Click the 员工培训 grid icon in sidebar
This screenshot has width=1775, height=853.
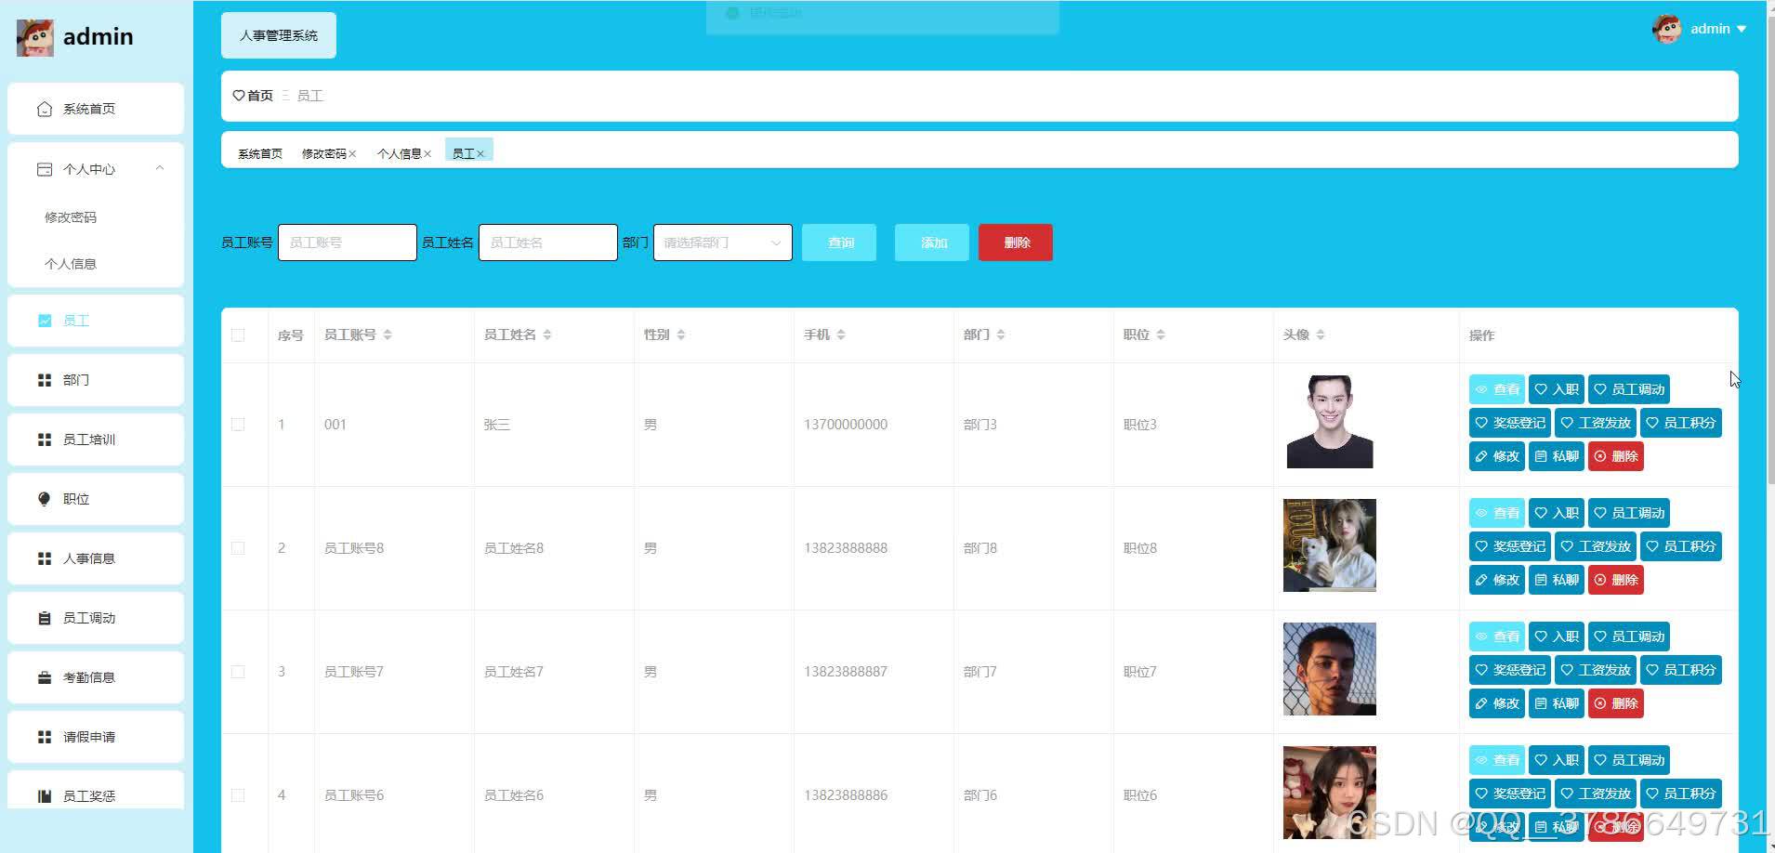click(44, 440)
